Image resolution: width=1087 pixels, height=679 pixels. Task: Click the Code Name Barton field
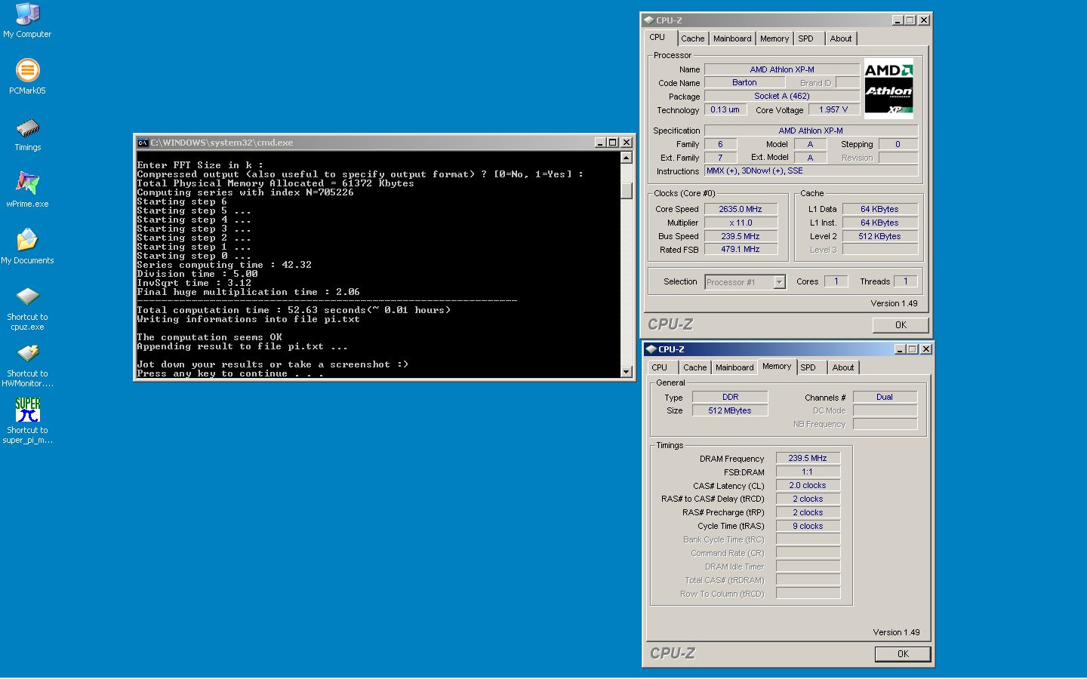coord(744,82)
